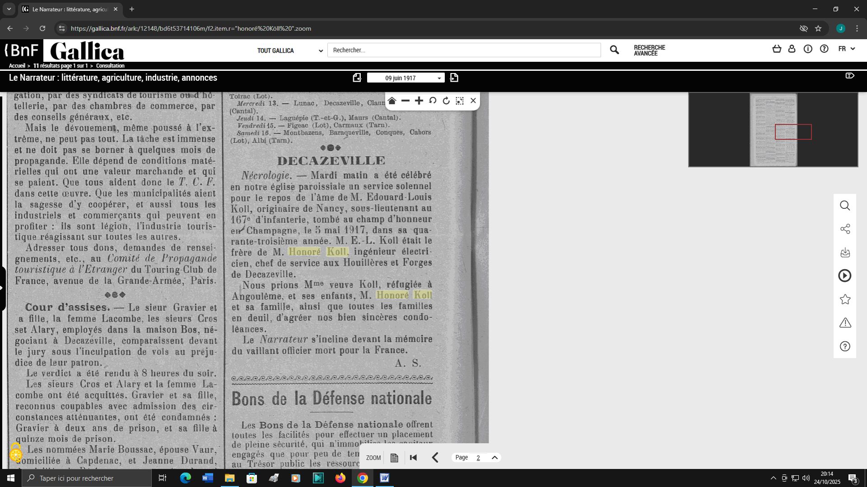Screen dimensions: 867x487
Task: Open the TOUT GALLICA scope dropdown
Action: point(290,51)
